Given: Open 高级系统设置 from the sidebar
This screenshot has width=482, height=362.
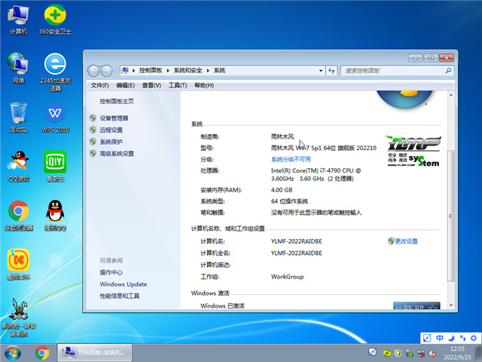Looking at the screenshot, I should pos(117,154).
